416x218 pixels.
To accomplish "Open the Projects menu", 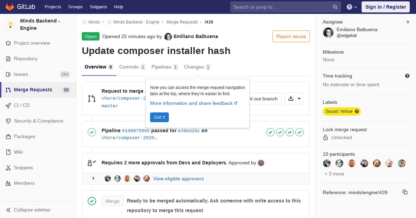I will 53,7.
